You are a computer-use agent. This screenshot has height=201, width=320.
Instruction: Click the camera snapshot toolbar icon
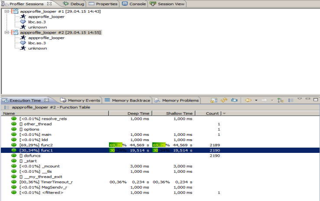(234, 100)
